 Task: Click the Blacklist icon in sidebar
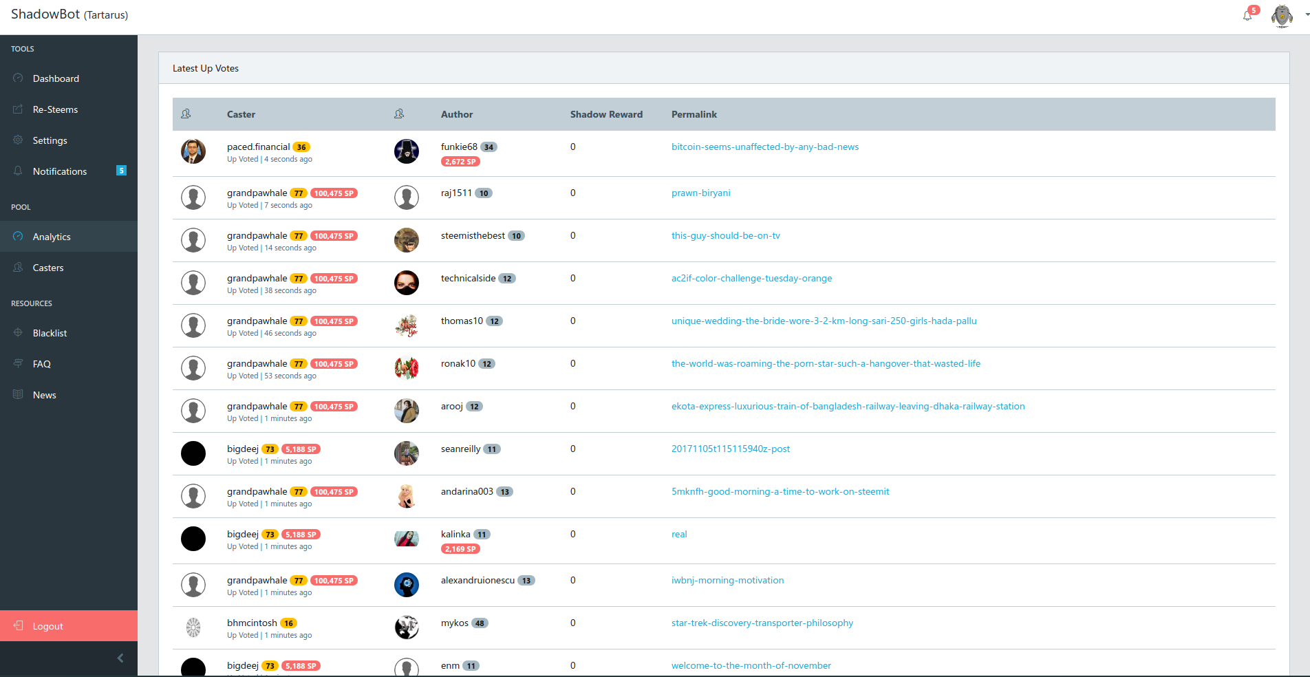(18, 333)
